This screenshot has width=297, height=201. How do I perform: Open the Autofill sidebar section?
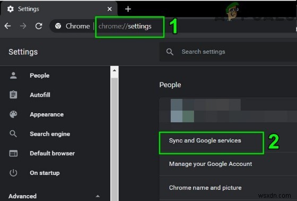(x=40, y=95)
